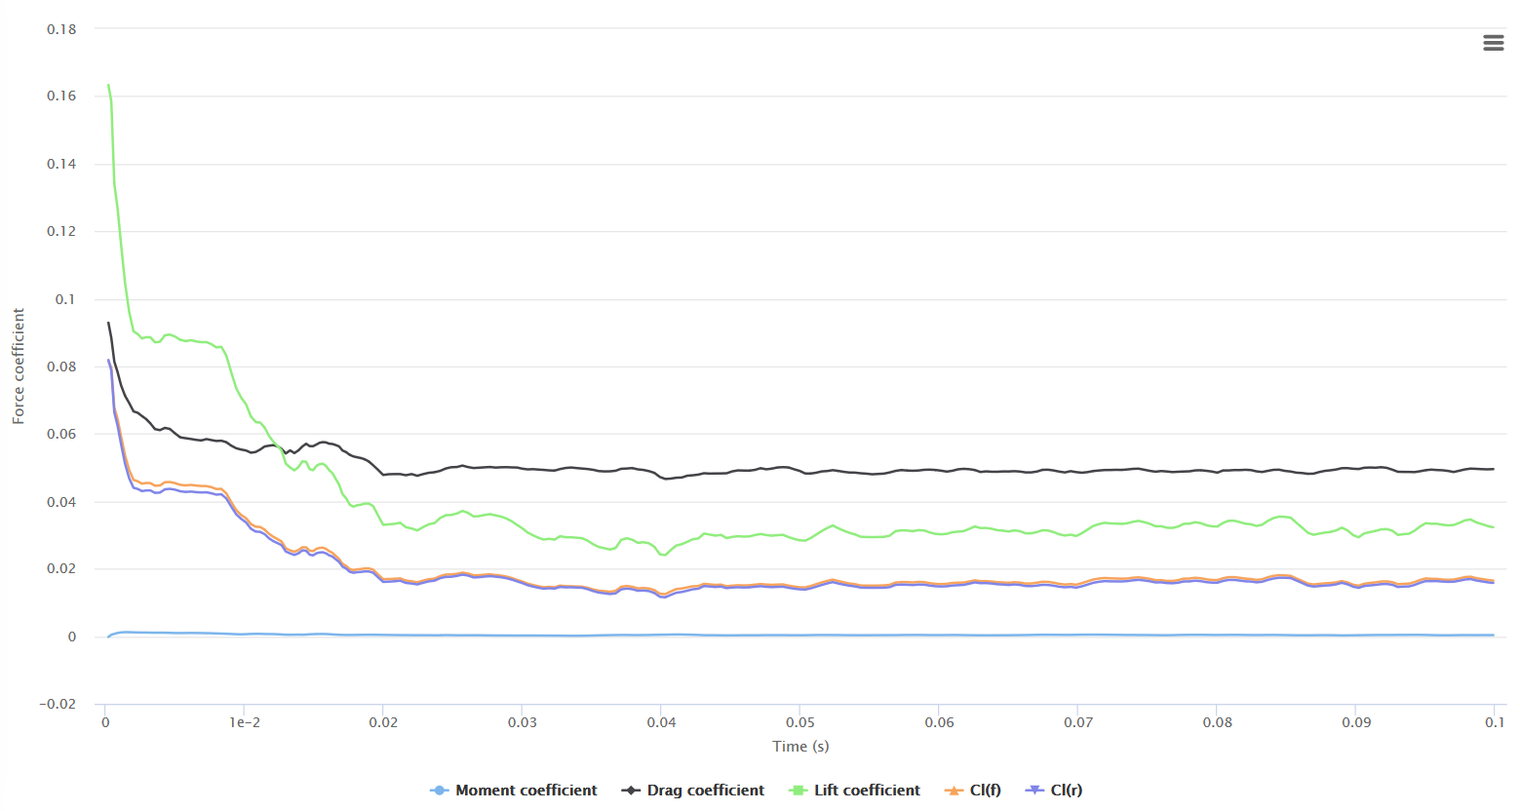
Task: Toggle Lift coefficient series visibility text
Action: coord(867,791)
